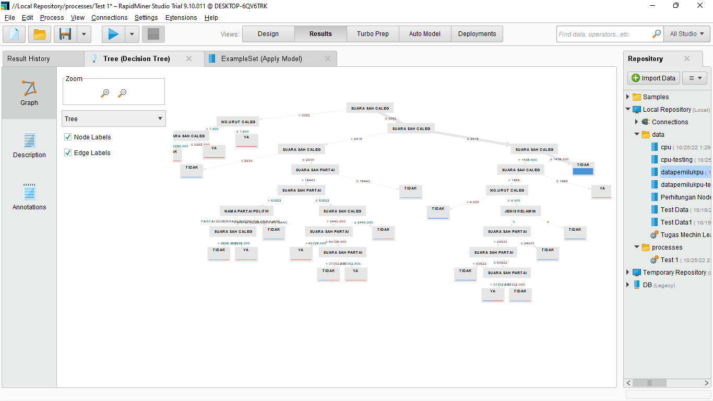The height and width of the screenshot is (401, 713).
Task: Run the current process
Action: [113, 33]
